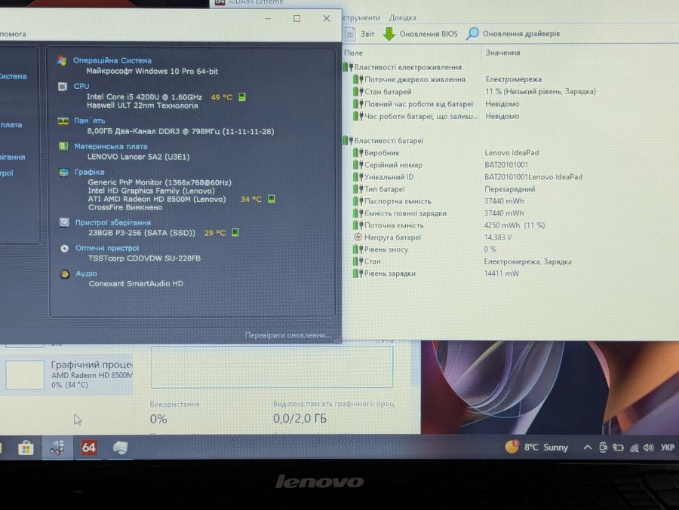Image resolution: width=679 pixels, height=510 pixels.
Task: Click the Поле column header in AIDA64
Action: point(353,53)
